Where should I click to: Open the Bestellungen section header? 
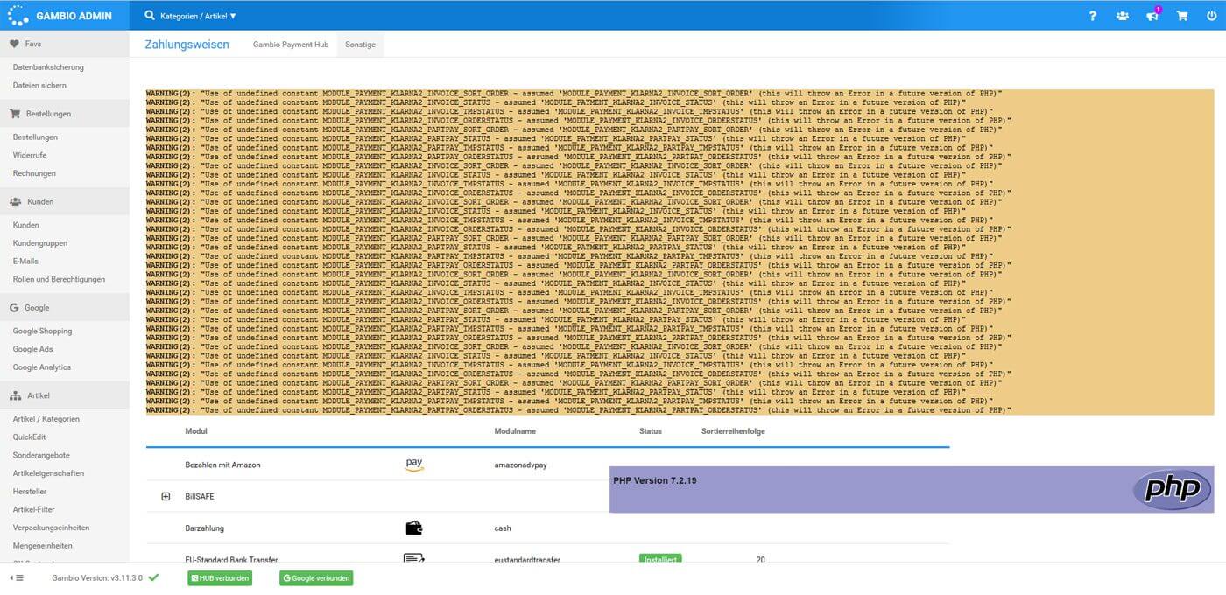coord(65,114)
